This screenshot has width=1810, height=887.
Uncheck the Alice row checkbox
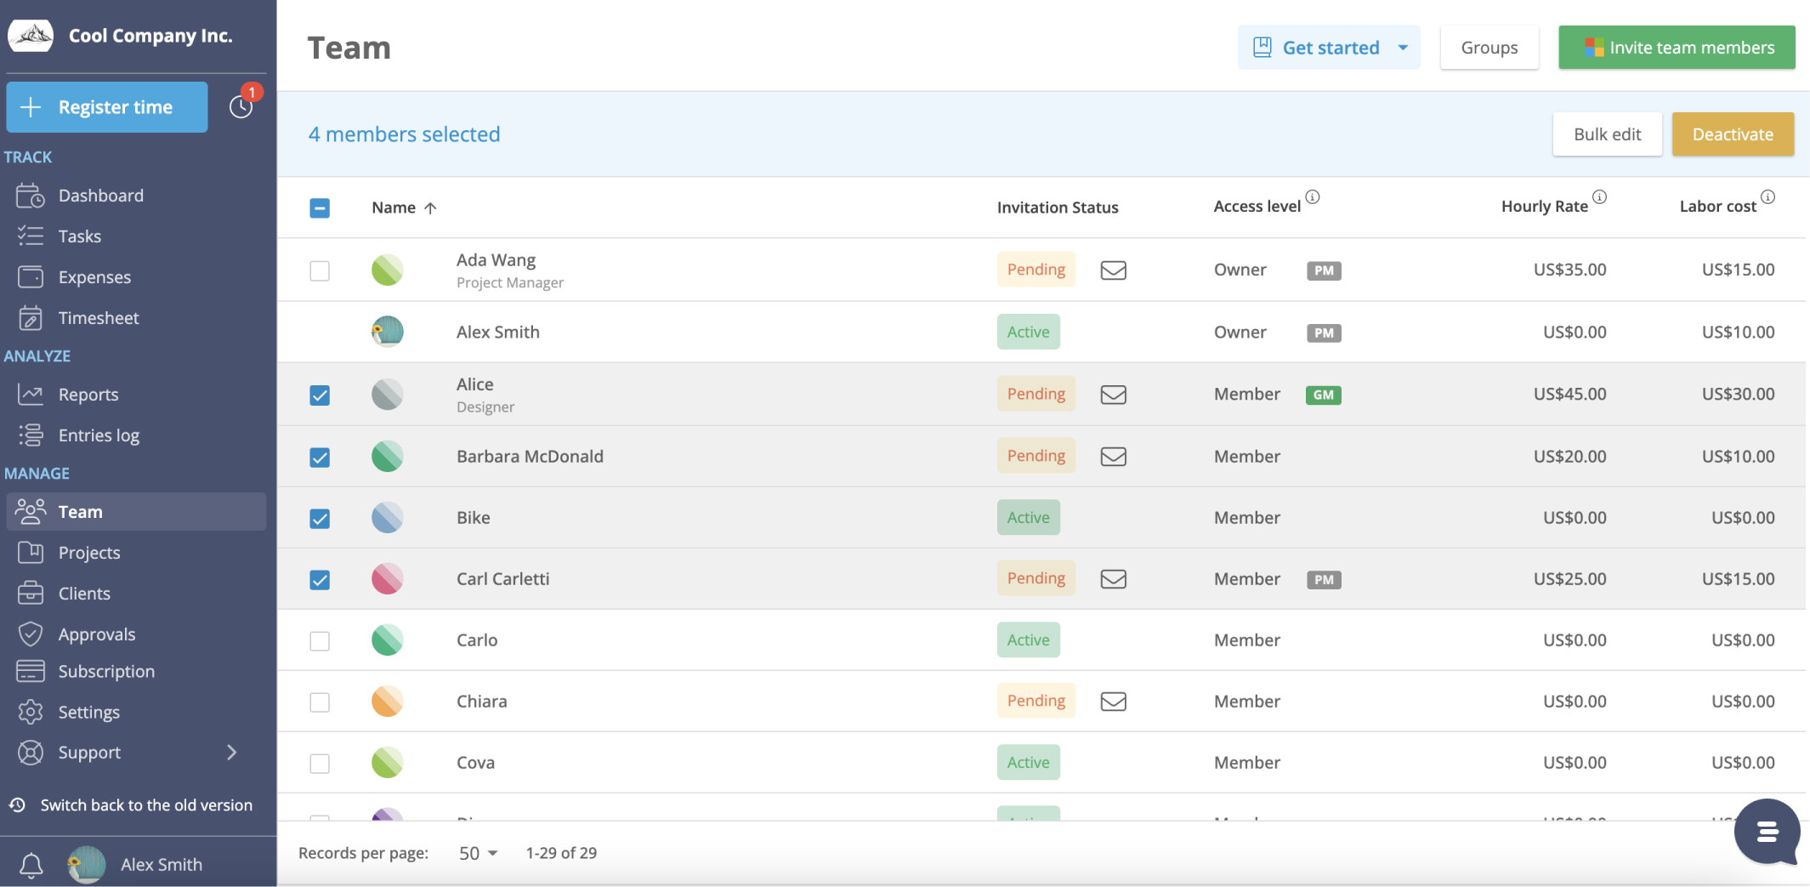click(x=320, y=395)
